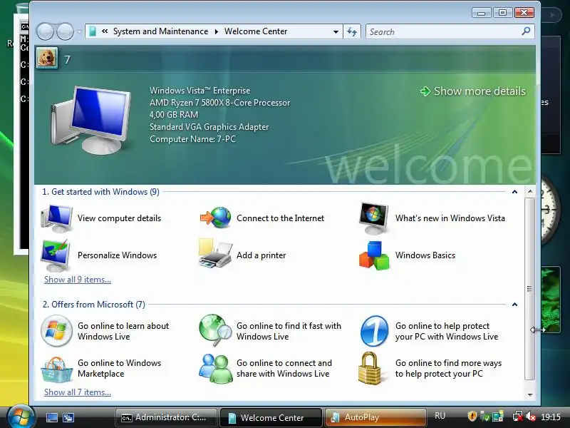Click the Windows Vista Enterprise text

[200, 91]
